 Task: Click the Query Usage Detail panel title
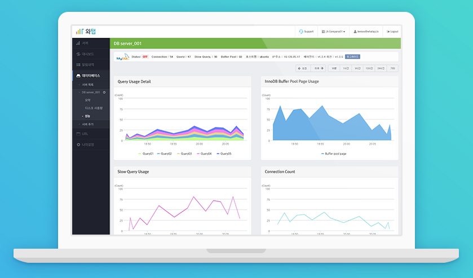click(134, 82)
